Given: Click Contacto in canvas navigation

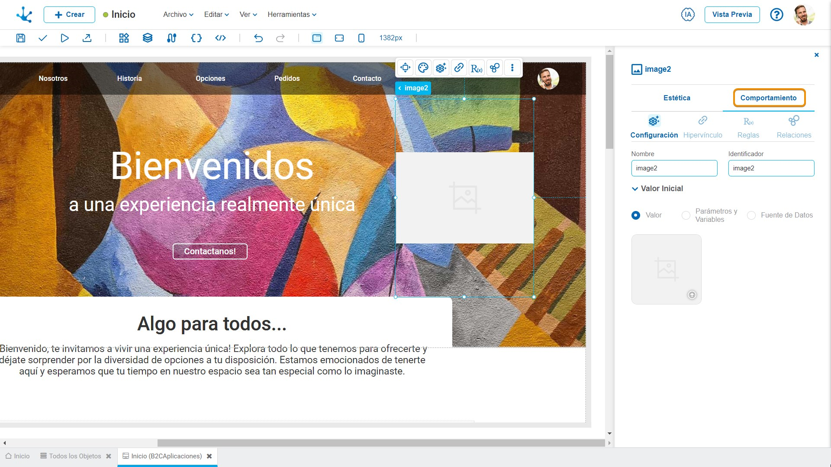Looking at the screenshot, I should 367,79.
